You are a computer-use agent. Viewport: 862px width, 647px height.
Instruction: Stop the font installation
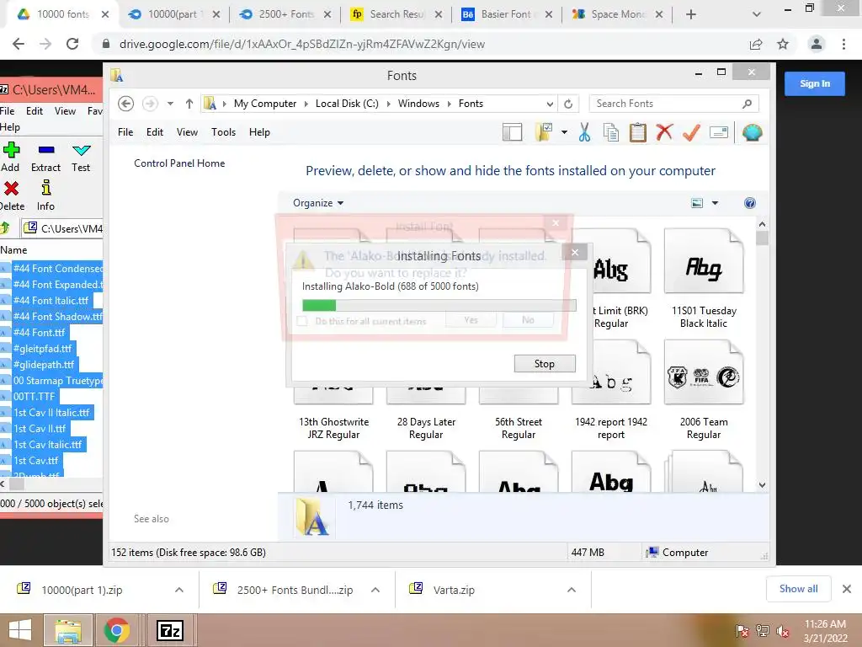(x=545, y=364)
